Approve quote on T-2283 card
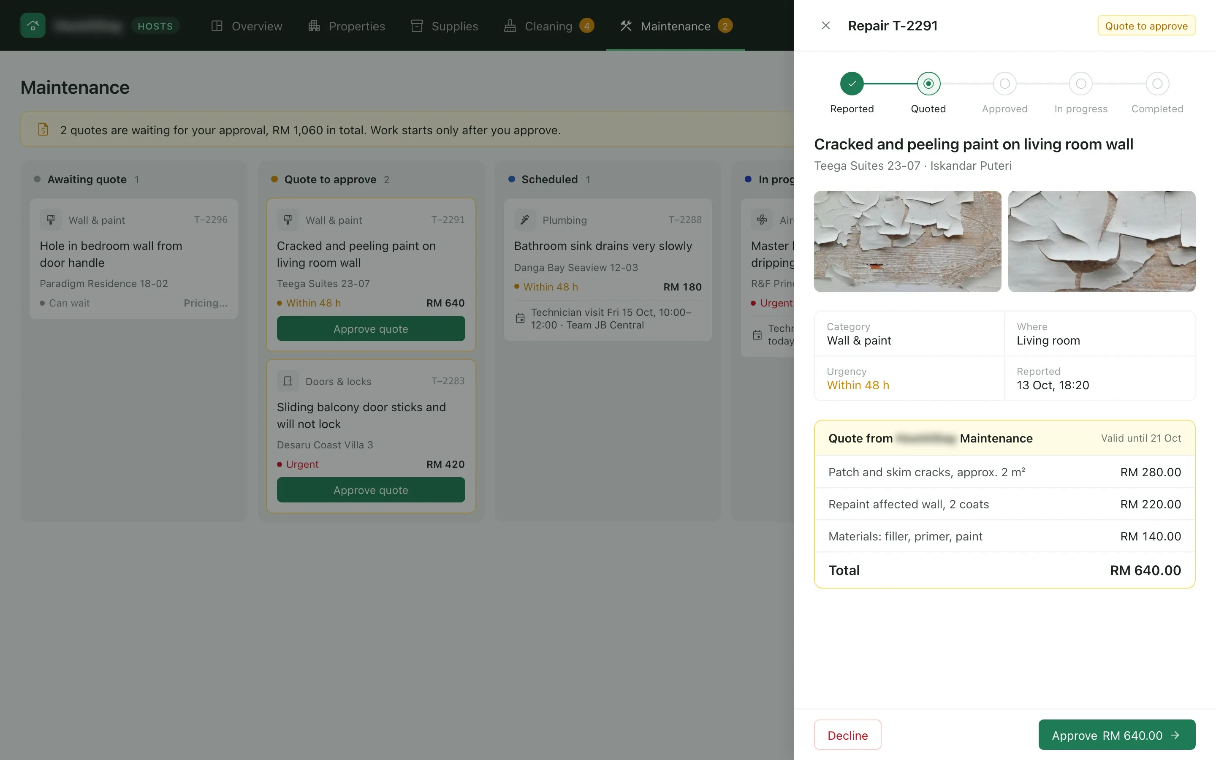Image resolution: width=1216 pixels, height=760 pixels. pos(371,490)
